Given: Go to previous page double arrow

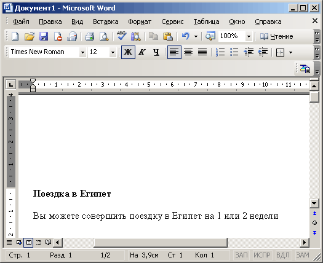Looking at the screenshot, I should click(x=314, y=214).
